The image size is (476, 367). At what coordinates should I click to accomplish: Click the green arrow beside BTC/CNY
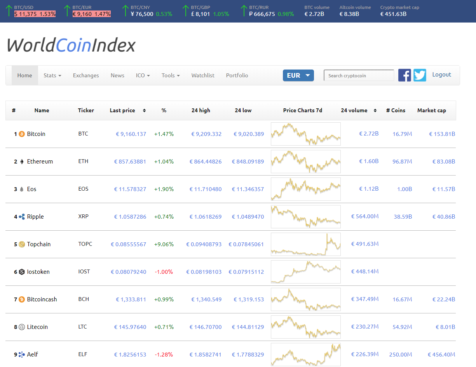tap(125, 10)
